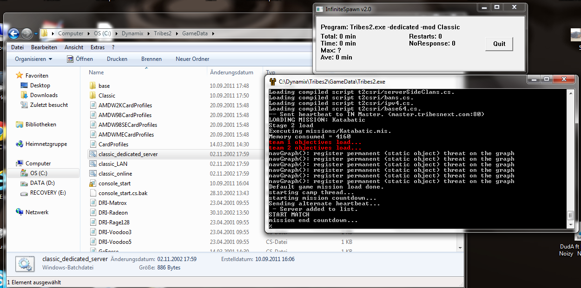Select the DRI-Voodoo3 file icon

[x=92, y=232]
